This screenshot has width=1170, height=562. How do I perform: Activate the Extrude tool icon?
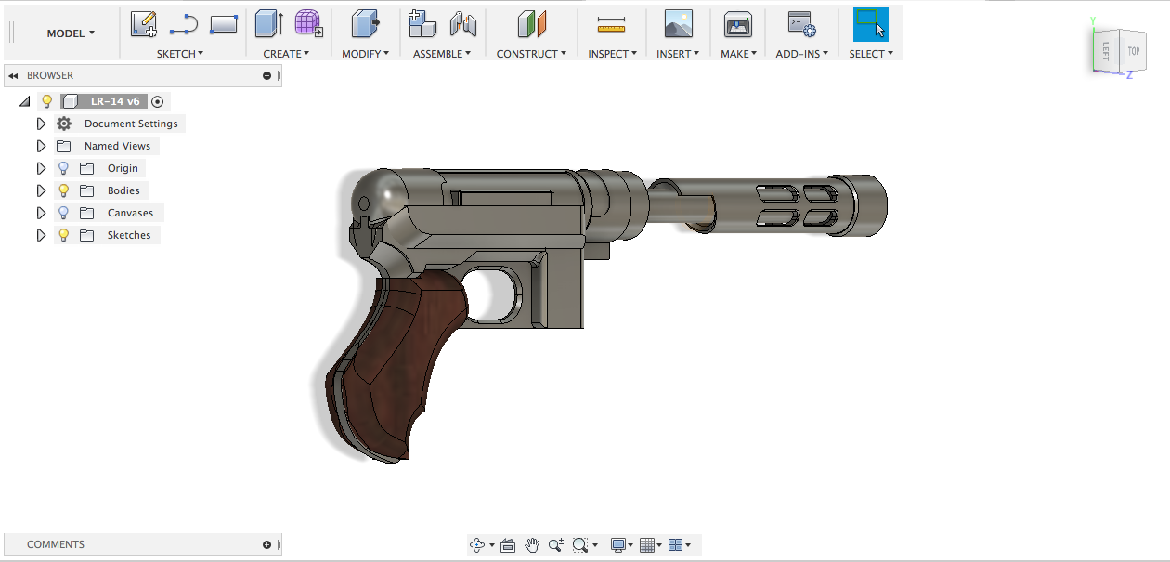(268, 23)
